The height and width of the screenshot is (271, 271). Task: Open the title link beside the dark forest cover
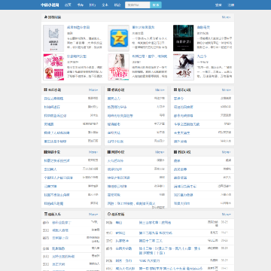click(203, 27)
